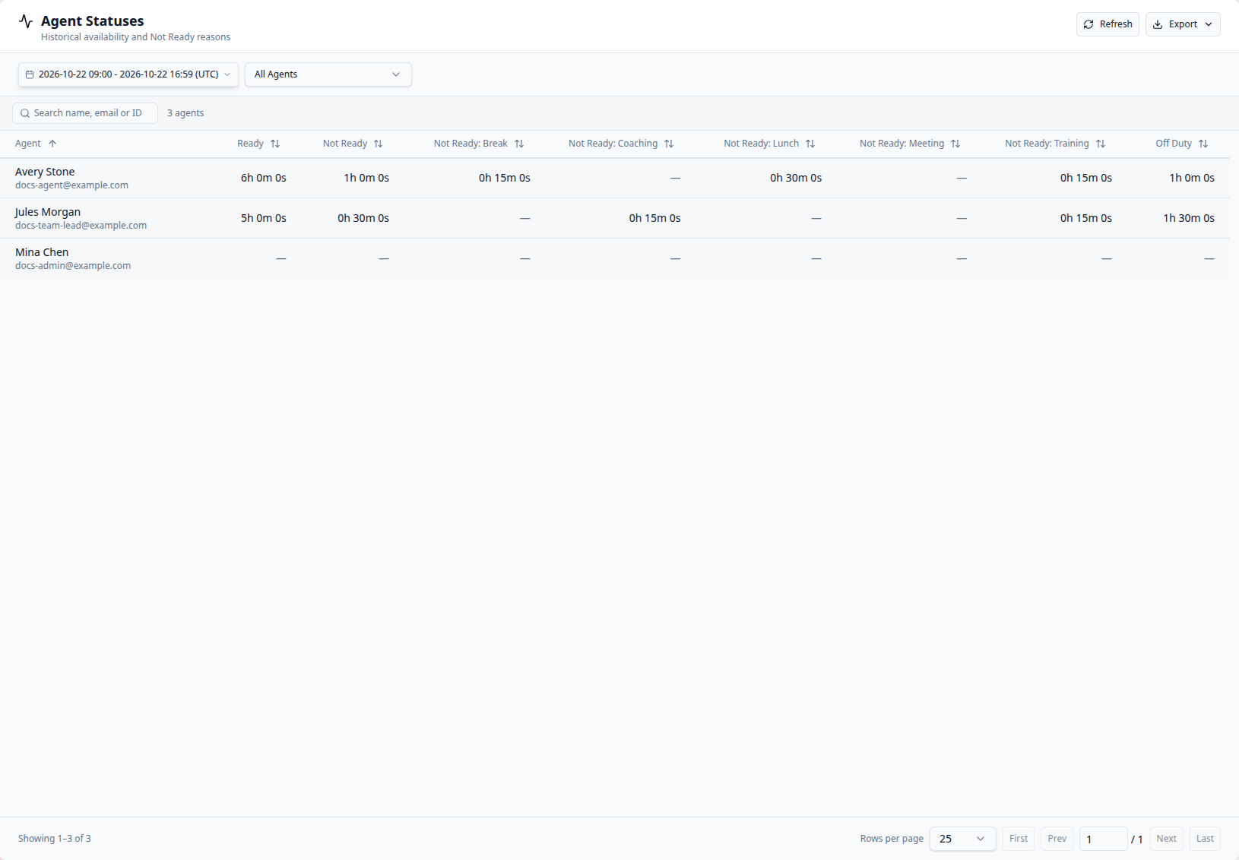Toggle Agent column ascending sort arrow
The width and height of the screenshot is (1239, 860).
52,144
